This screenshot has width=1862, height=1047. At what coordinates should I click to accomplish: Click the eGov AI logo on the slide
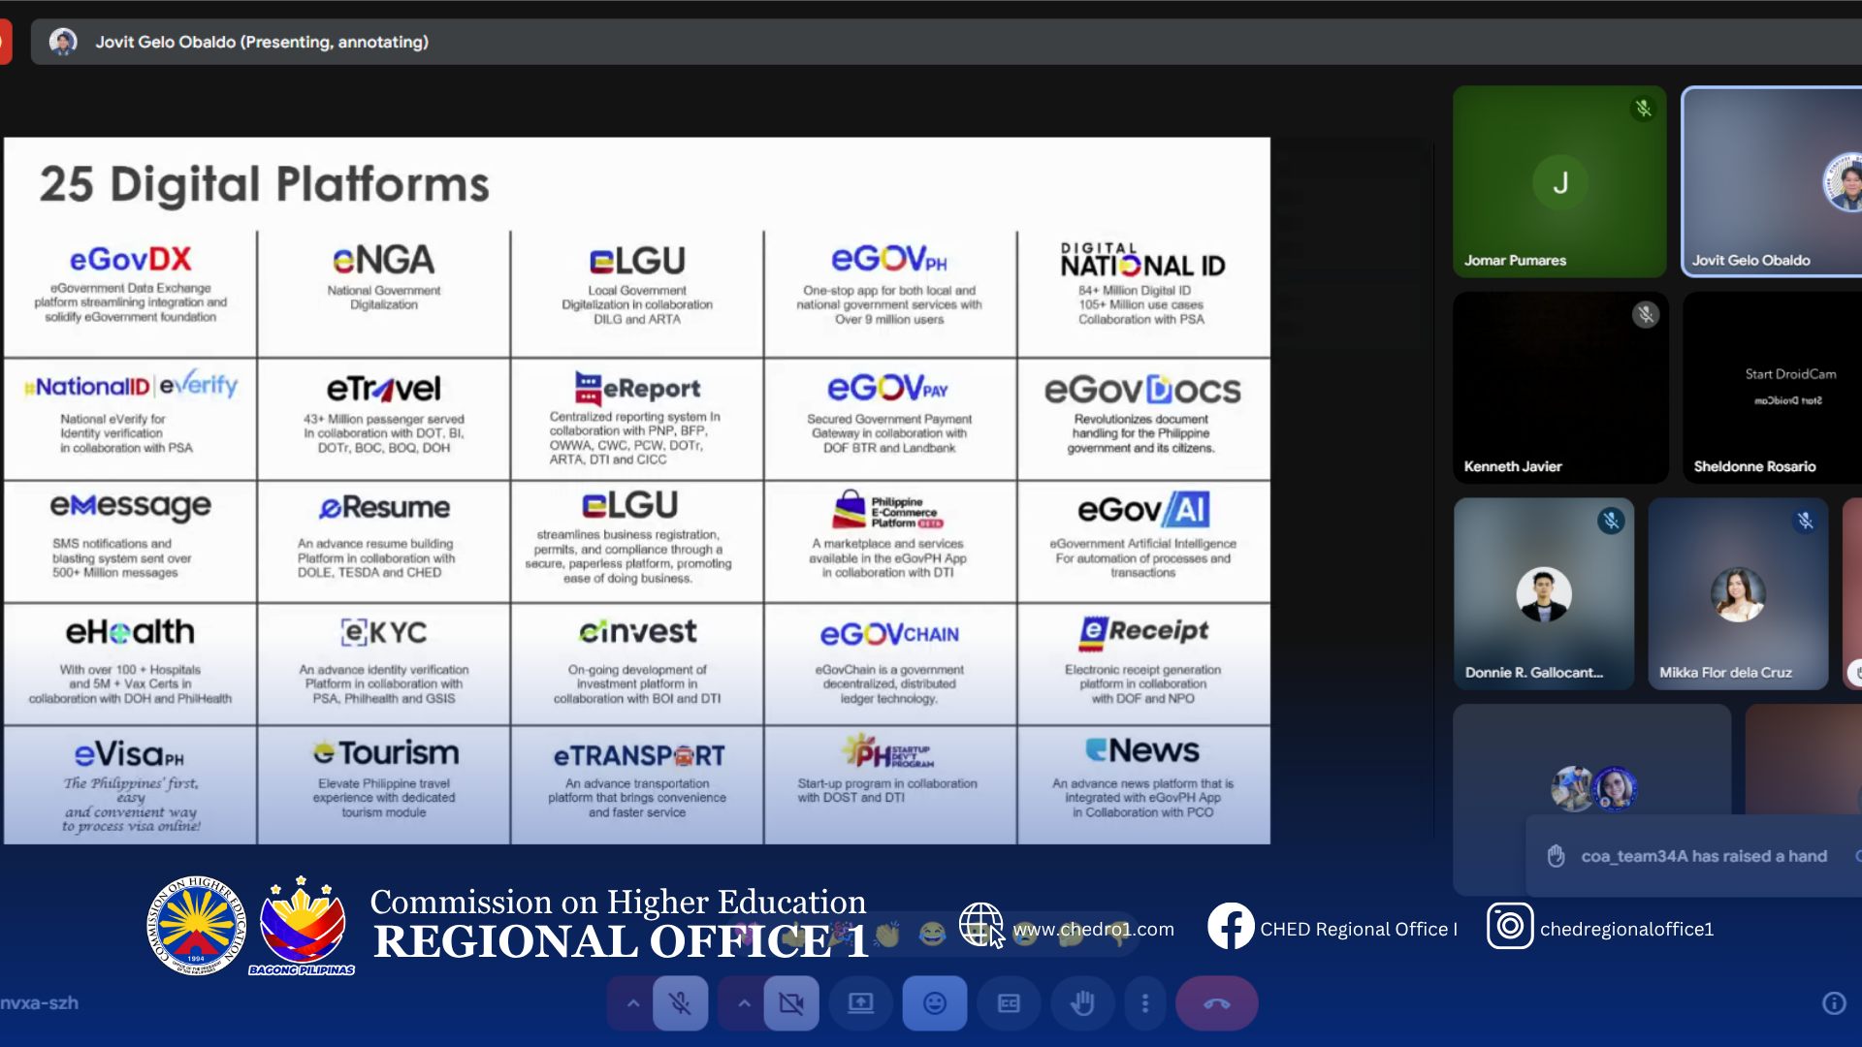point(1142,509)
